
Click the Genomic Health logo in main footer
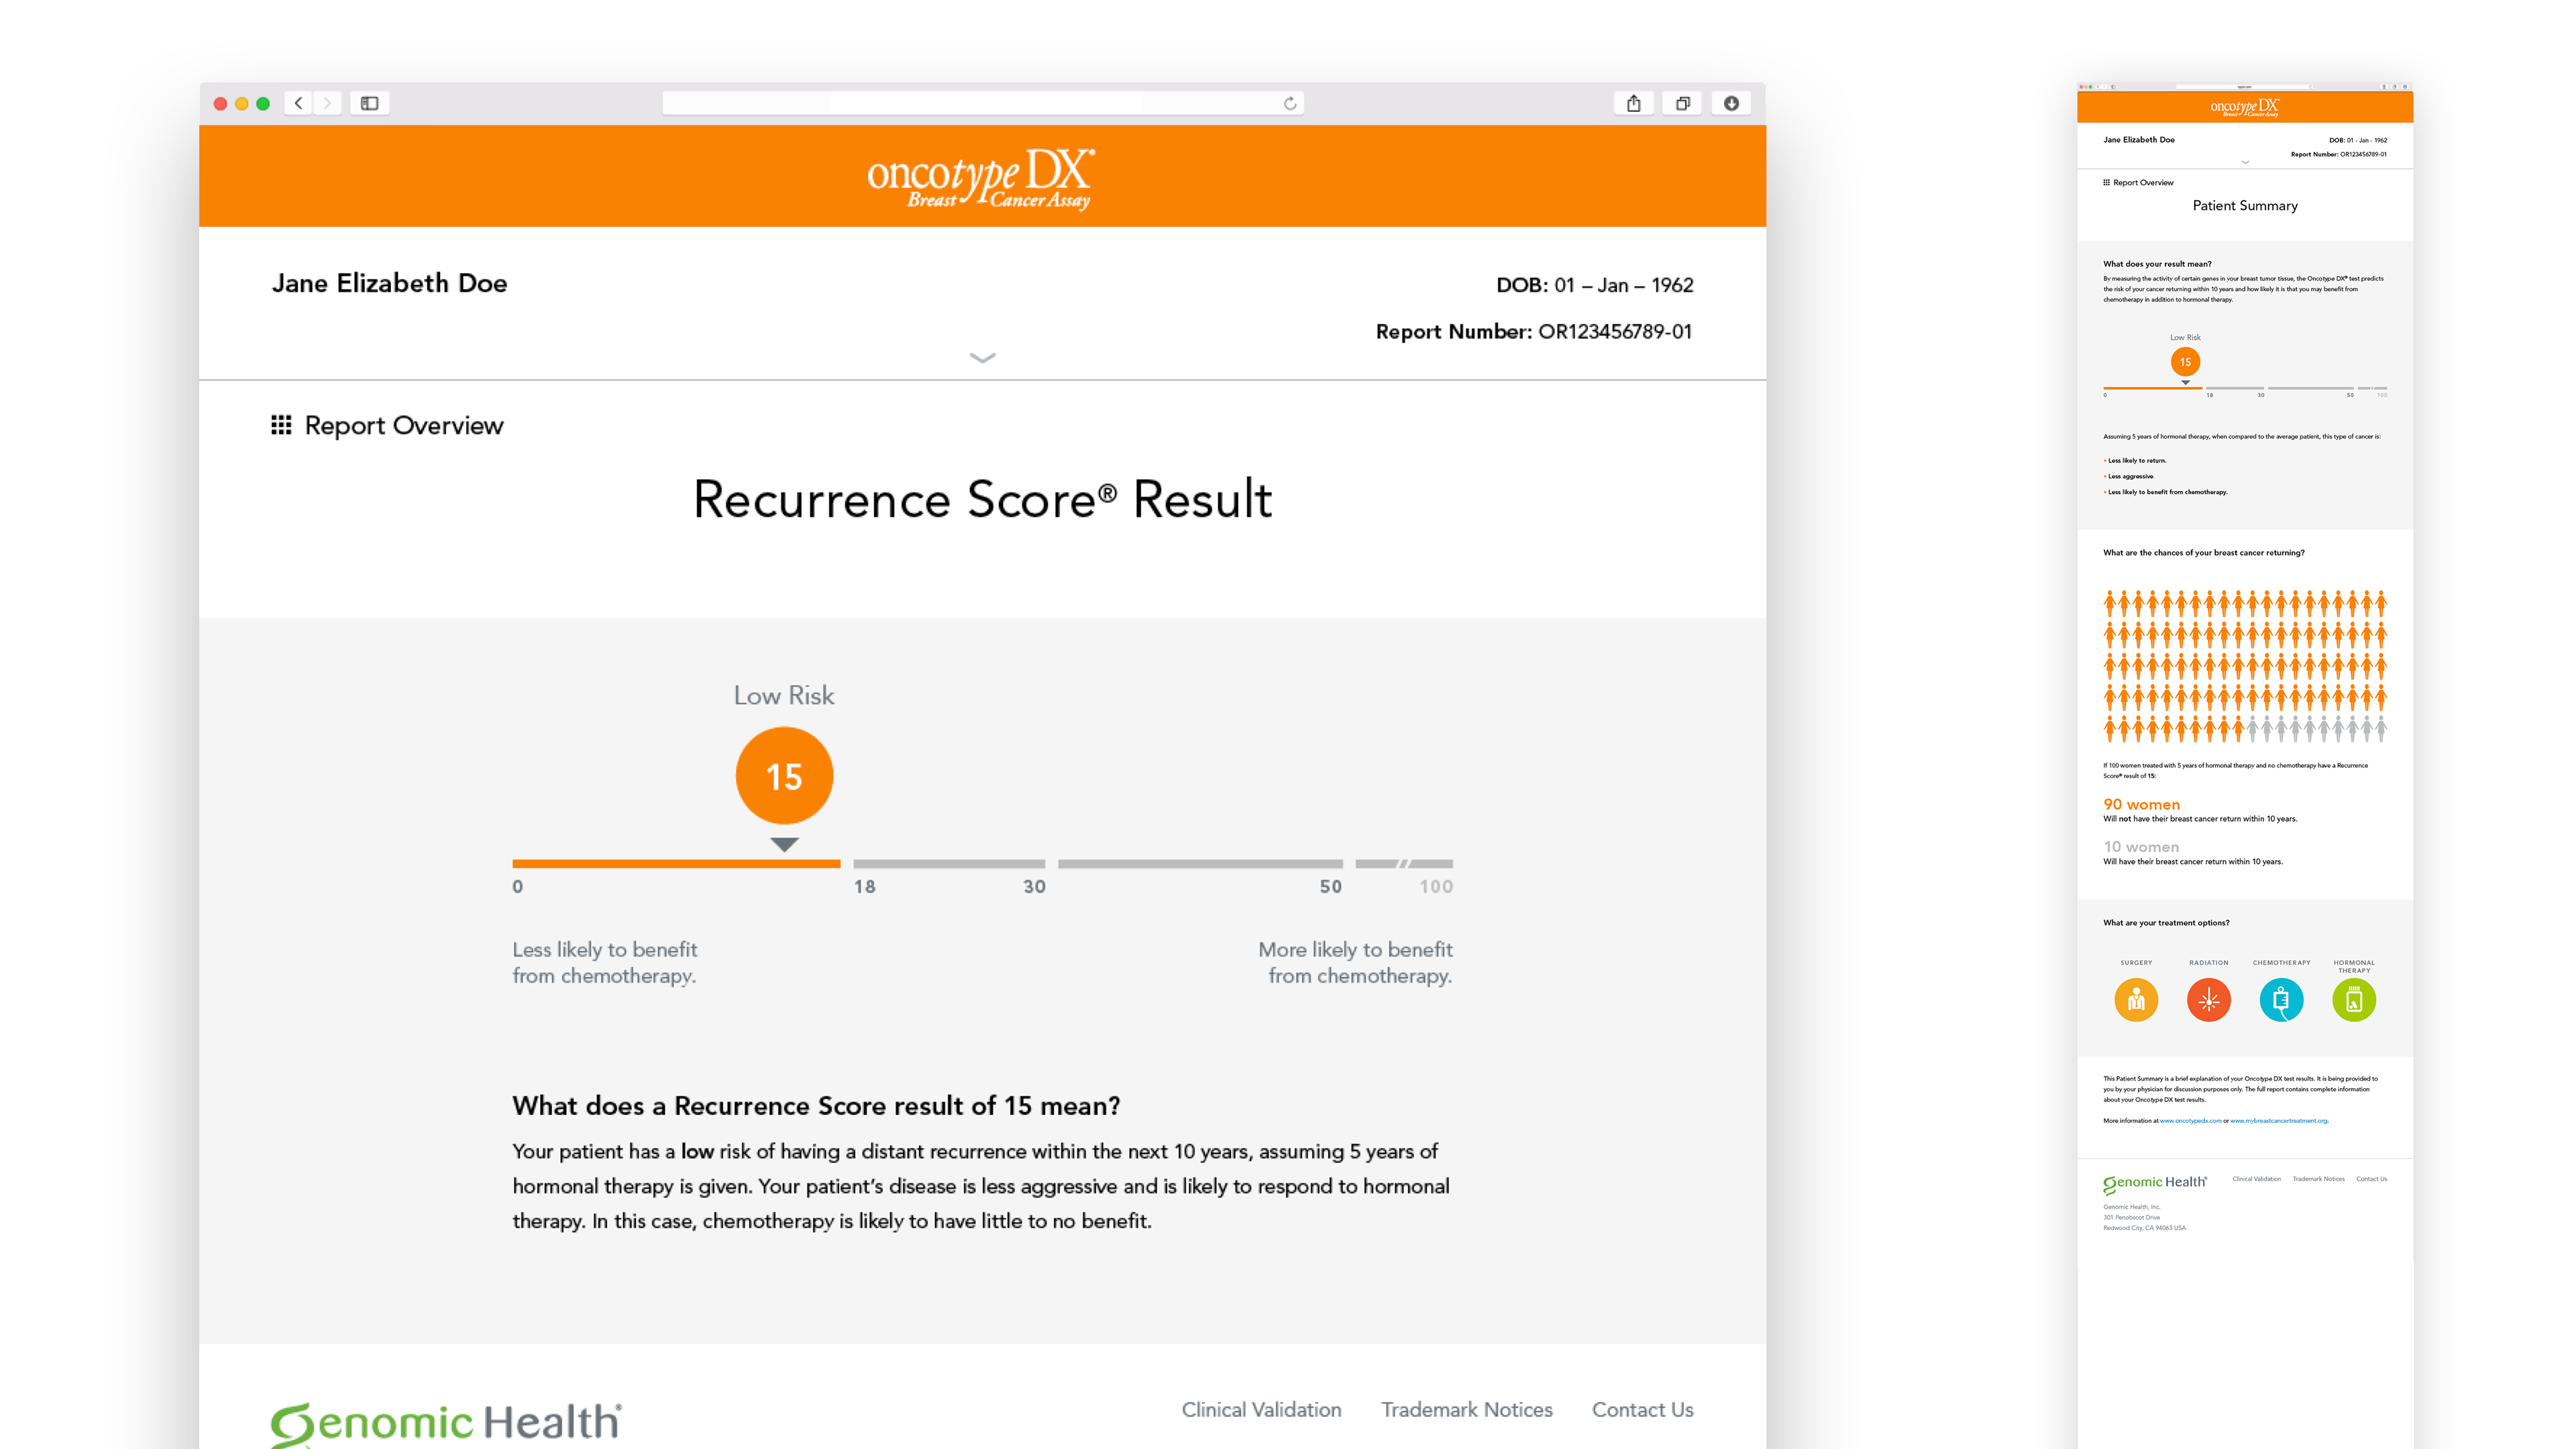pyautogui.click(x=446, y=1423)
